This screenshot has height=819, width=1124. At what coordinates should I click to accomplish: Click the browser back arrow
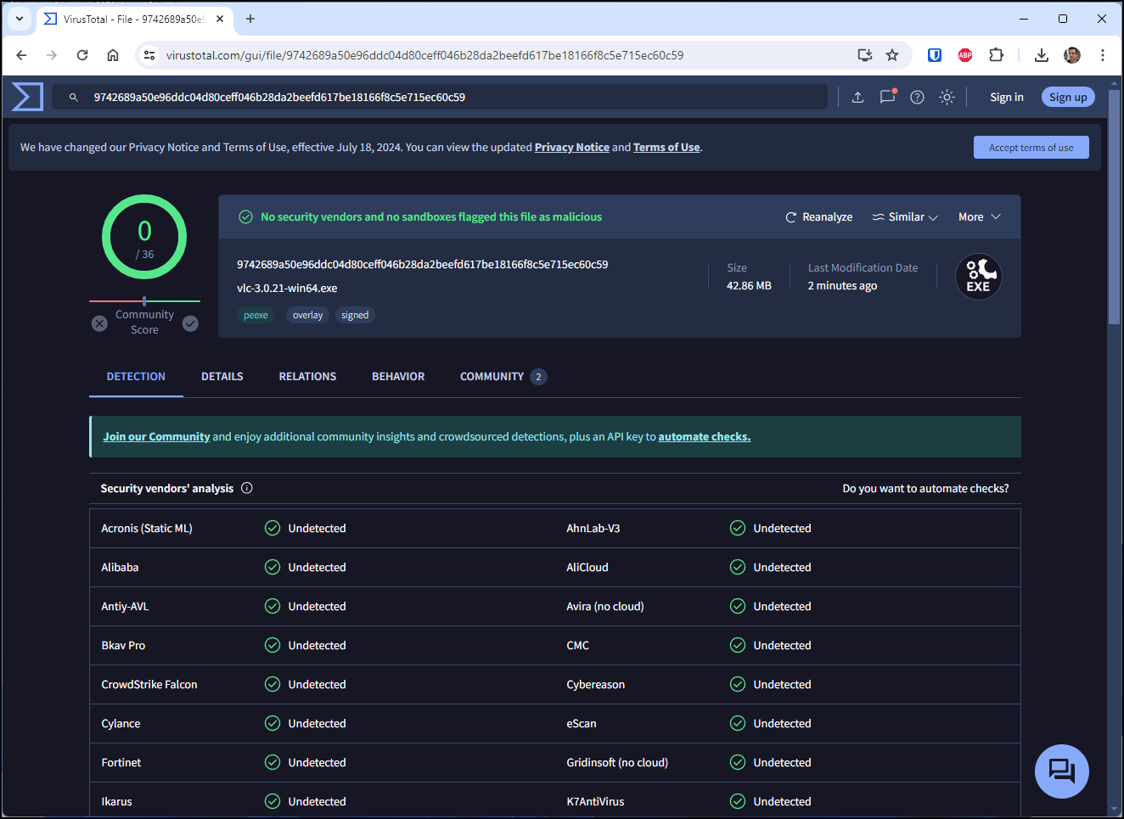click(21, 55)
